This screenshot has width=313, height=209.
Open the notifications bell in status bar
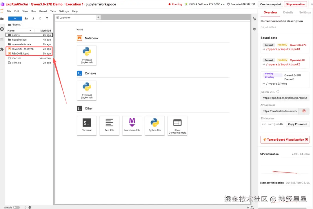pos(252,207)
